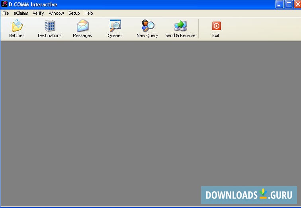Open the Messages envelope icon
Screen dimensions: 301x208
point(82,26)
